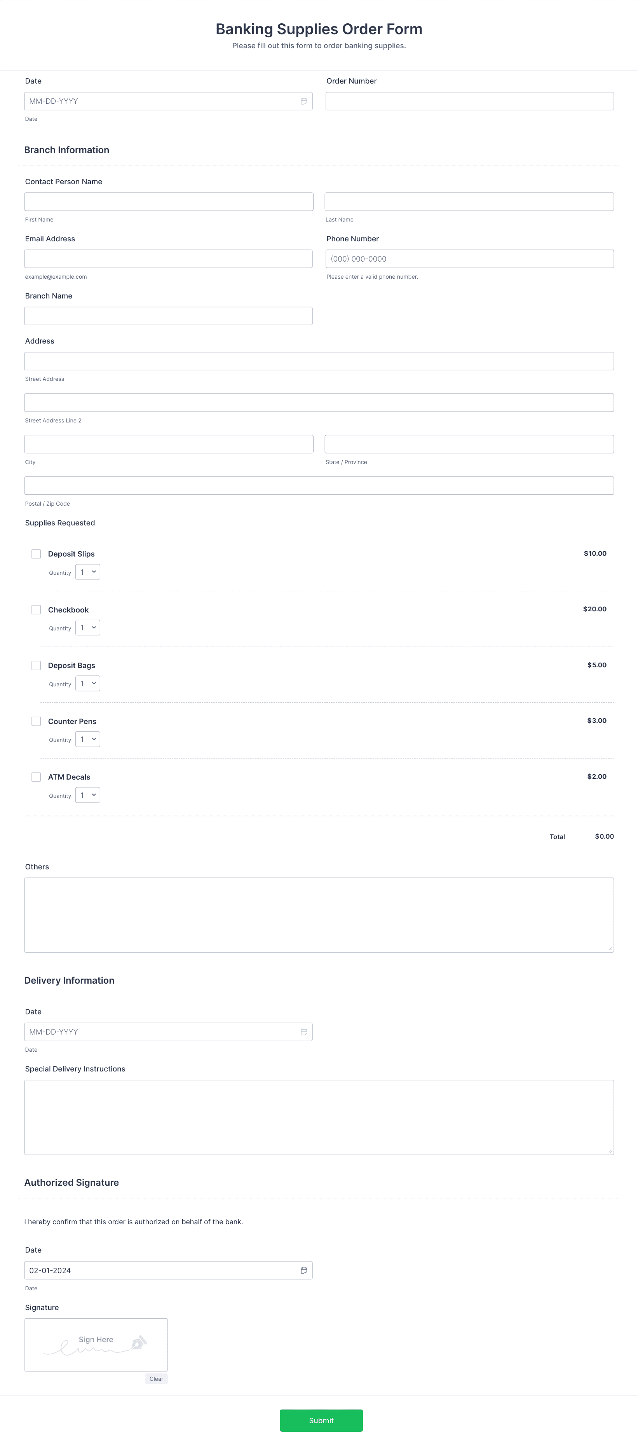Screen dimensions: 638x1450
Task: Clear the signature pad
Action: [x=157, y=1379]
